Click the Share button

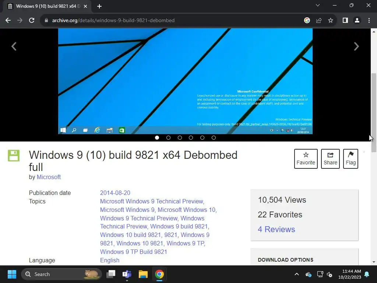[330, 159]
